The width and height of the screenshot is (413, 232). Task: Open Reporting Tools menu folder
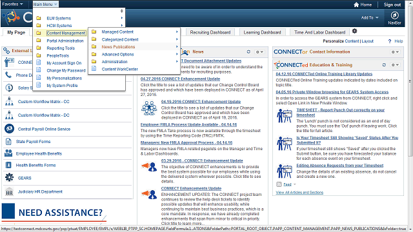tap(61, 48)
